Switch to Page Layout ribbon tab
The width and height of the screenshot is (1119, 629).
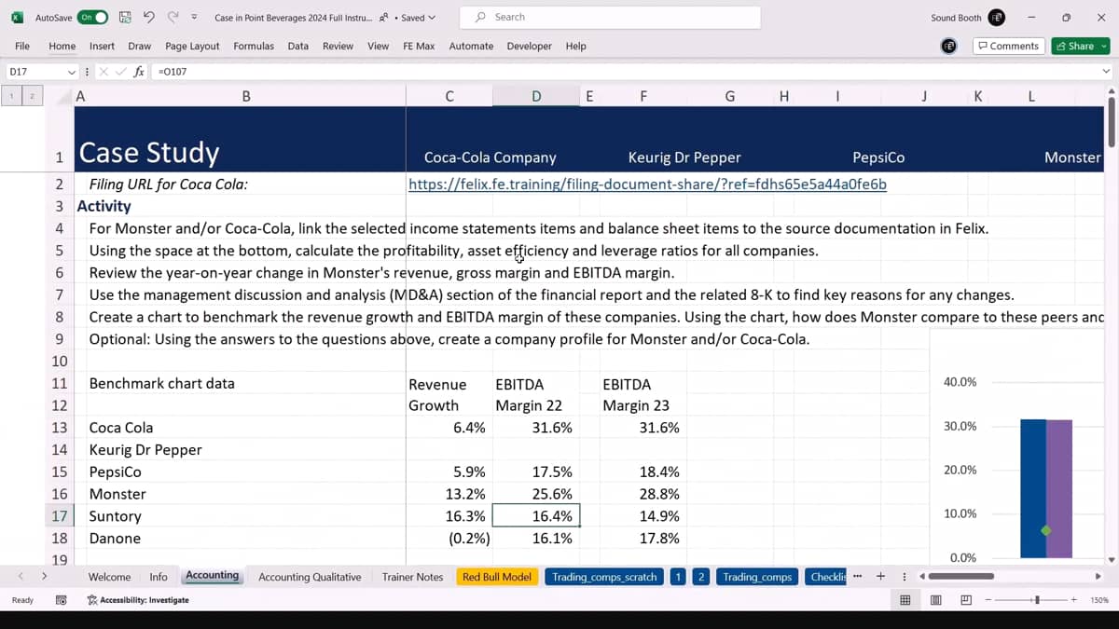(192, 46)
